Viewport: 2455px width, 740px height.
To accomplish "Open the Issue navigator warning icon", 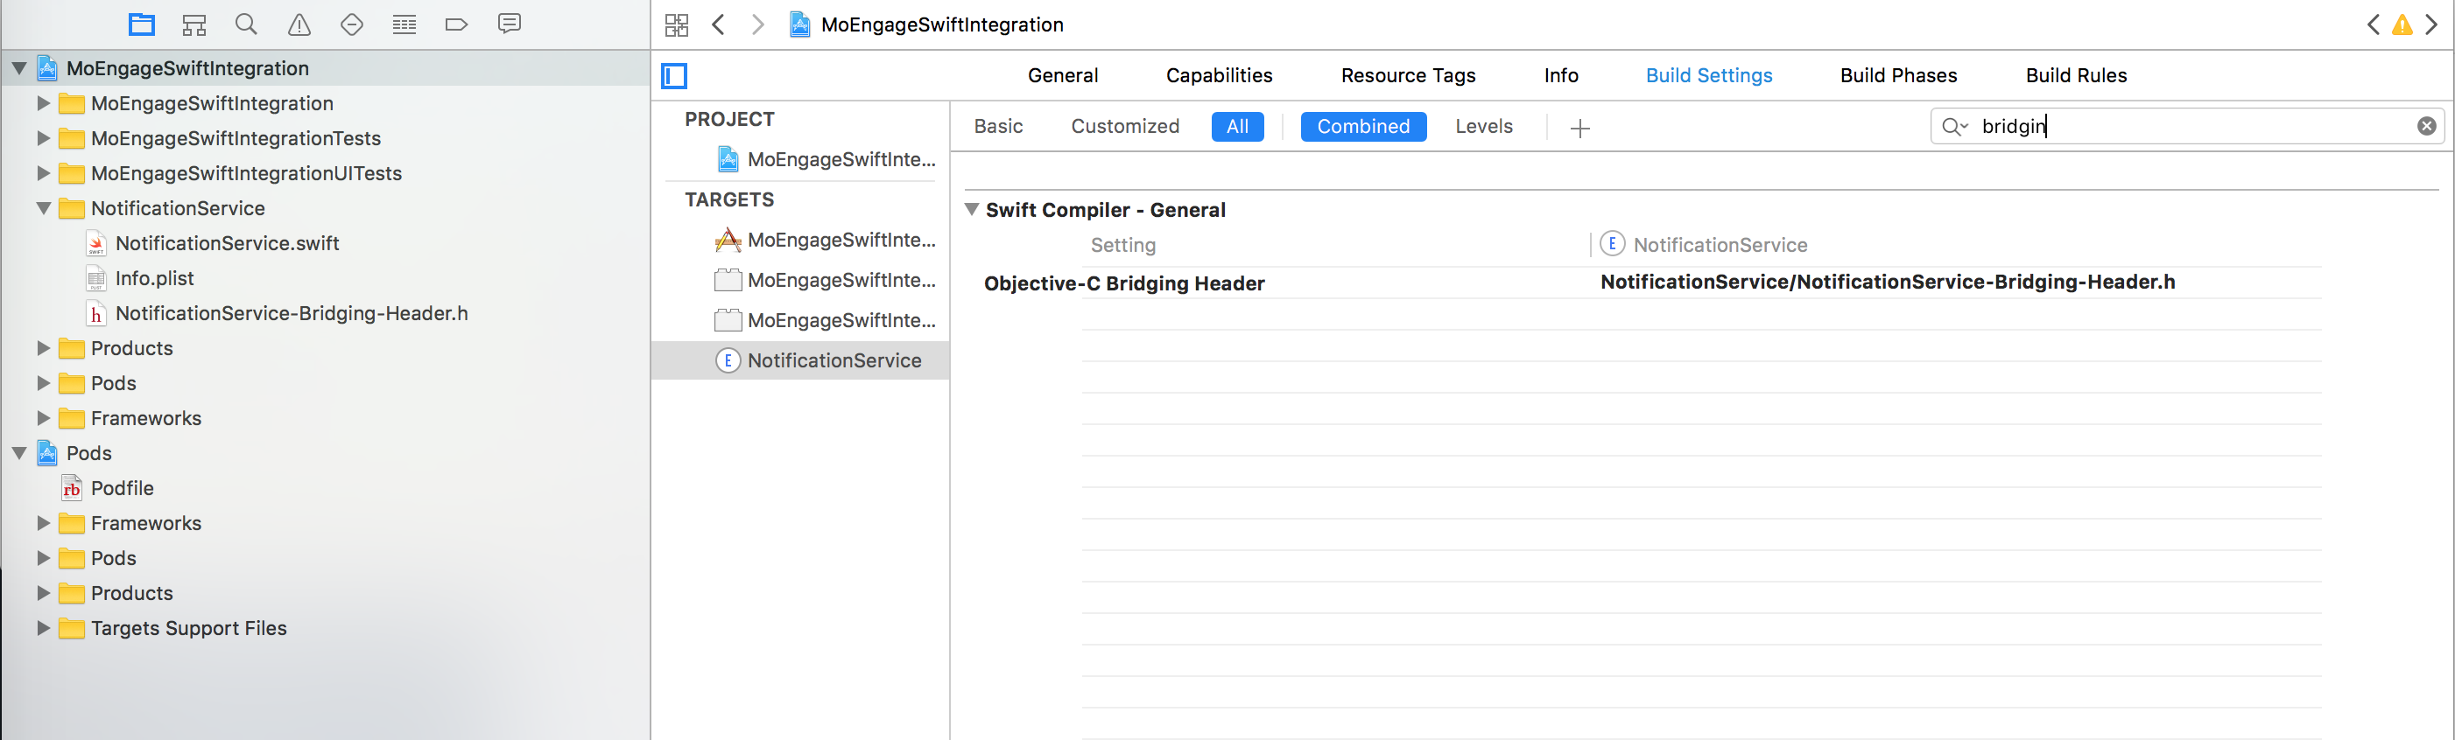I will tap(299, 24).
